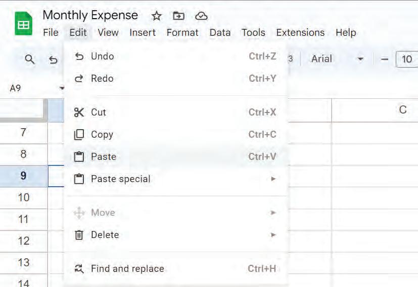Screen dimensions: 418x287
Task: Click the font size 10 field
Action: click(407, 59)
